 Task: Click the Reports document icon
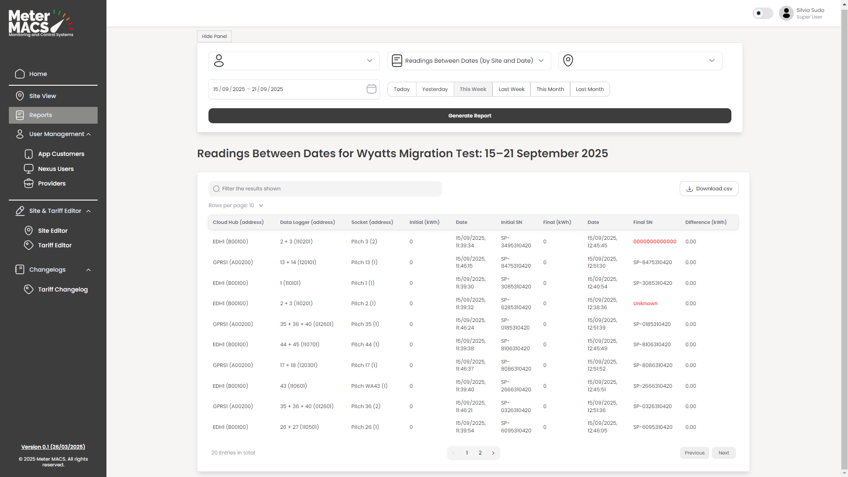pyautogui.click(x=19, y=115)
